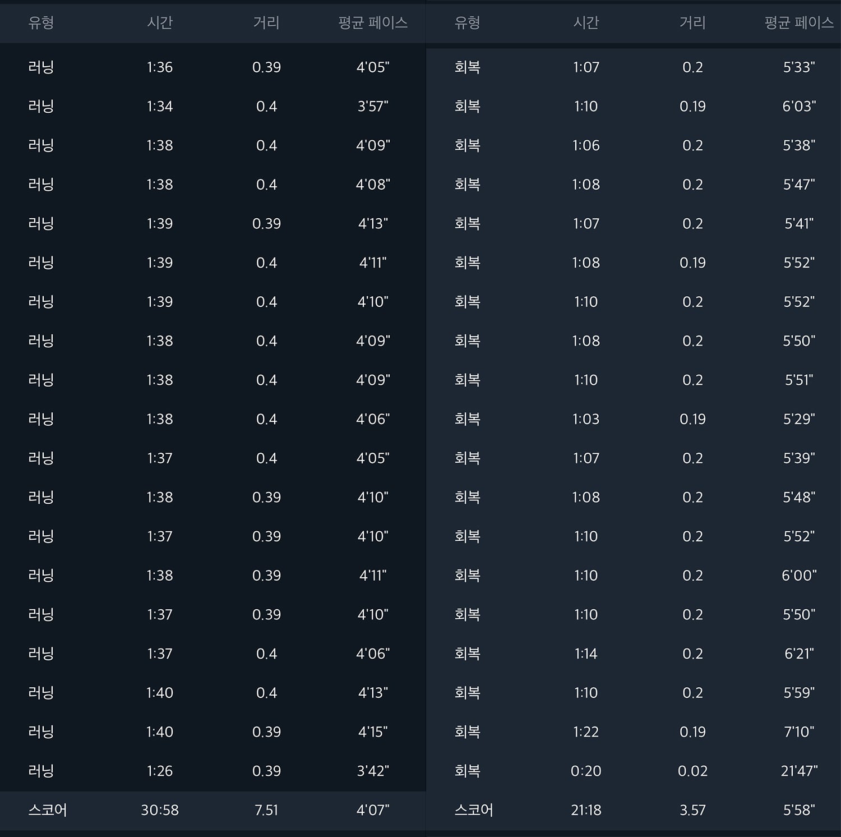Click the recovery 스코어 total time 21:18
Viewport: 841px width, 837px height.
click(x=586, y=810)
